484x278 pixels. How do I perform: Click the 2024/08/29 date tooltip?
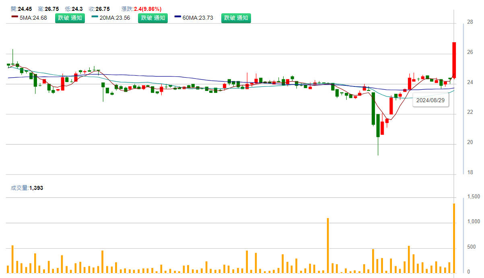click(x=430, y=101)
